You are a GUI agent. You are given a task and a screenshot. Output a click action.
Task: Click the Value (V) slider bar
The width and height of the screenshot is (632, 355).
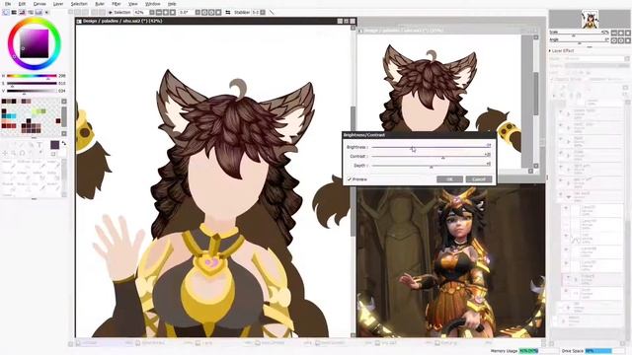pos(32,91)
